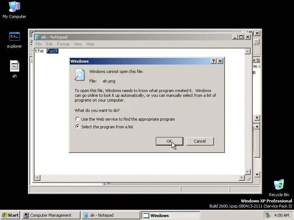Click Computer Management scrollbar right arrow
Viewport: 294px width, 220px height.
tap(257, 117)
